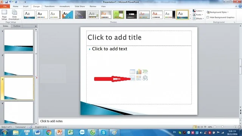242x136 pixels.
Task: Switch to the Transitions ribbon tab
Action: point(50,6)
